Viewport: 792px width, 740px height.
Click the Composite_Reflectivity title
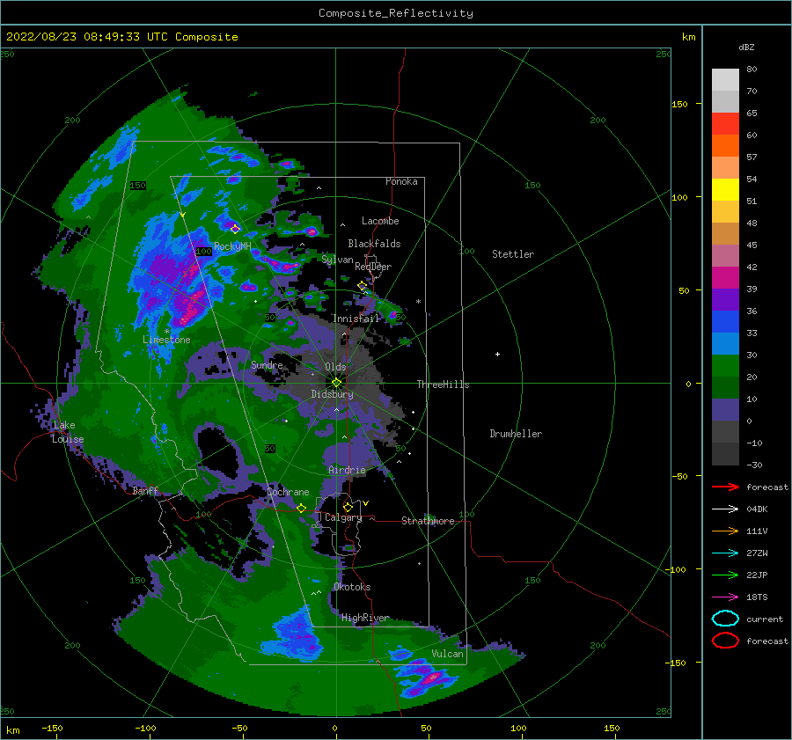pos(396,13)
